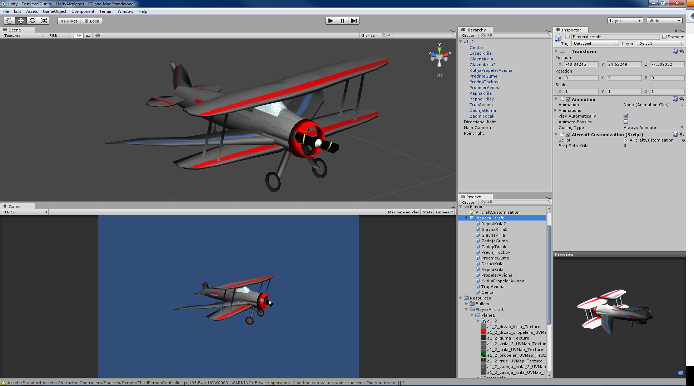Open the Layer Default dropdown

(661, 44)
